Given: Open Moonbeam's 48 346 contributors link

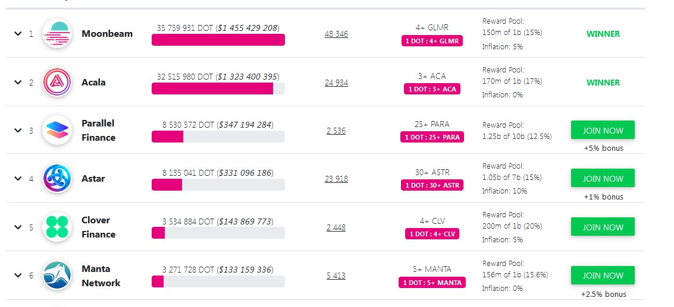Looking at the screenshot, I should tap(336, 34).
